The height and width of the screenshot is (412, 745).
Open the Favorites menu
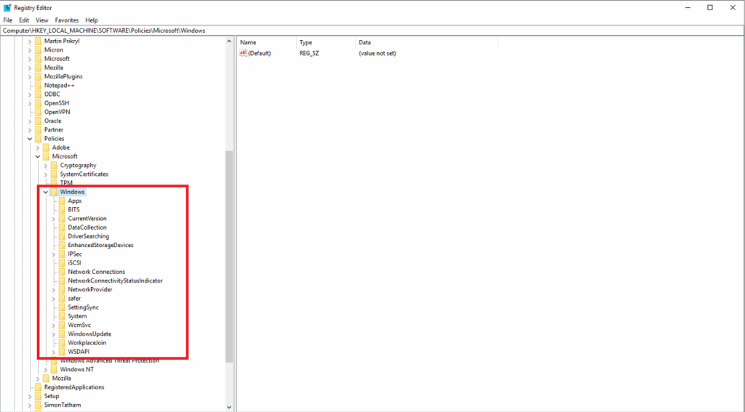[66, 20]
